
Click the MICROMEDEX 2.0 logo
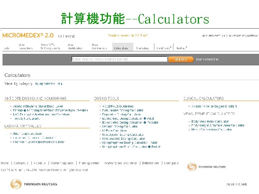28,36
